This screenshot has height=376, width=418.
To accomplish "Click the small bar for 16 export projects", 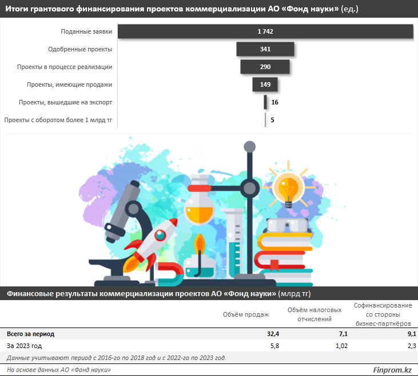I will click(265, 102).
